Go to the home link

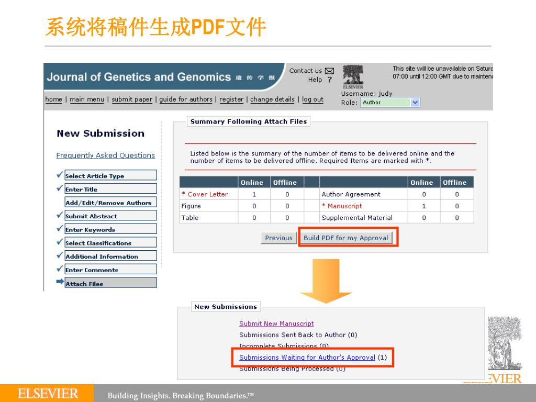coord(54,99)
